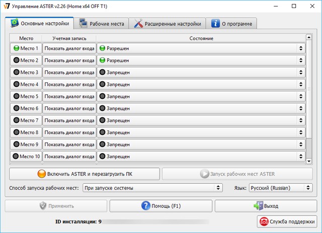Click the ID инсталляции label
322x233 pixels.
pyautogui.click(x=78, y=222)
